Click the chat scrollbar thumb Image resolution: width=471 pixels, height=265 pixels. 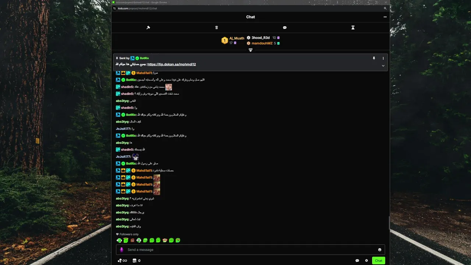tap(389, 223)
